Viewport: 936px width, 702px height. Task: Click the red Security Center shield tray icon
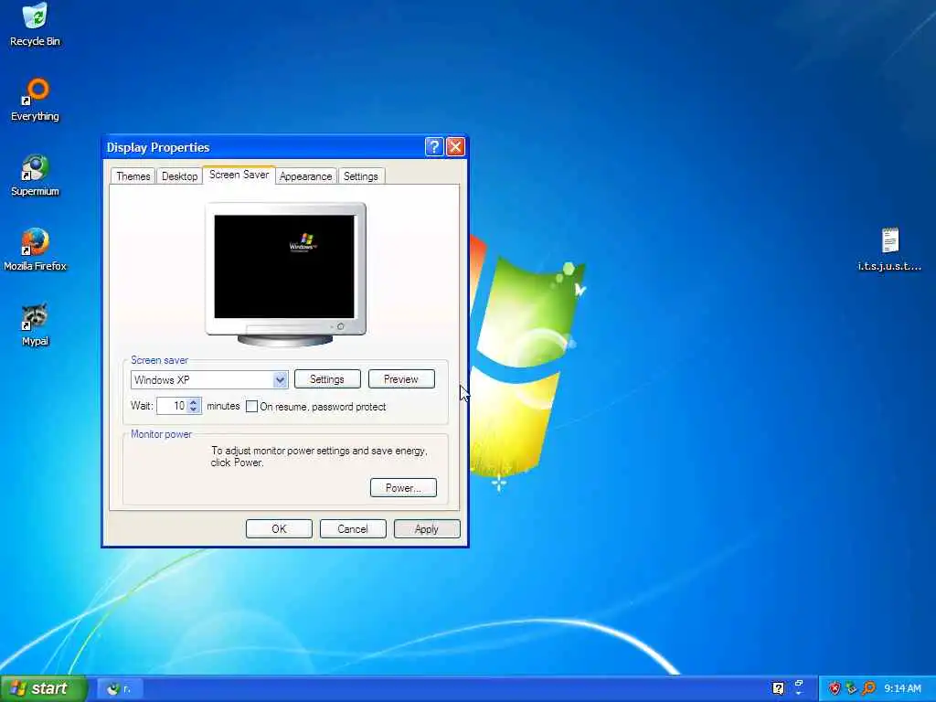(x=834, y=688)
